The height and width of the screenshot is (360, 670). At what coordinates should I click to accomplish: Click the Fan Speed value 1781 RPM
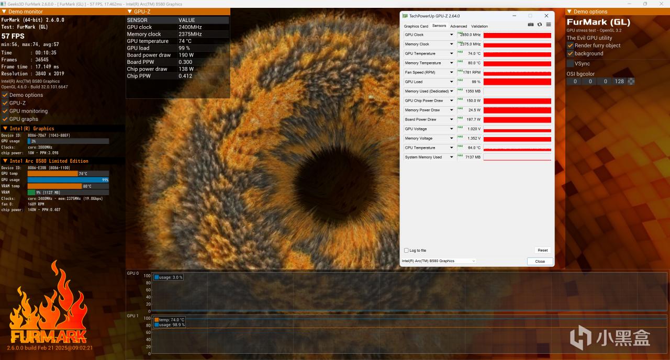point(469,72)
